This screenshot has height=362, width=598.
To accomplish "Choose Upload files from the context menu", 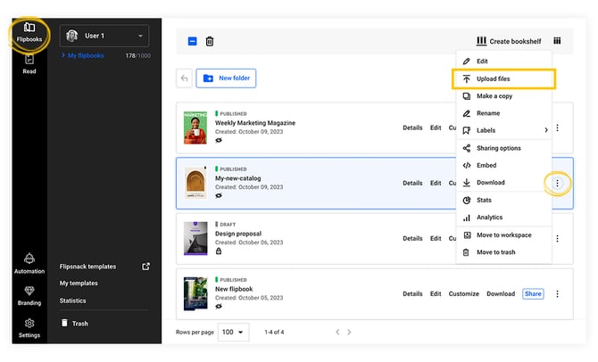I will pos(503,78).
